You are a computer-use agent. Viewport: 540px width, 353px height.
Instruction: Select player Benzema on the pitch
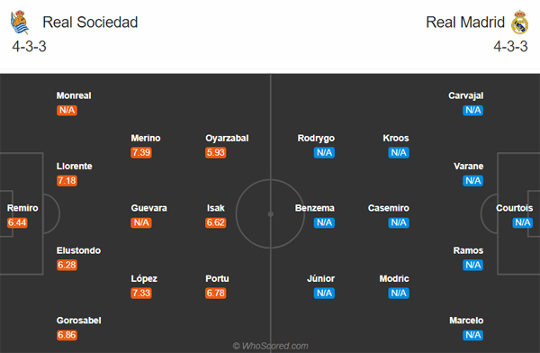coord(314,208)
